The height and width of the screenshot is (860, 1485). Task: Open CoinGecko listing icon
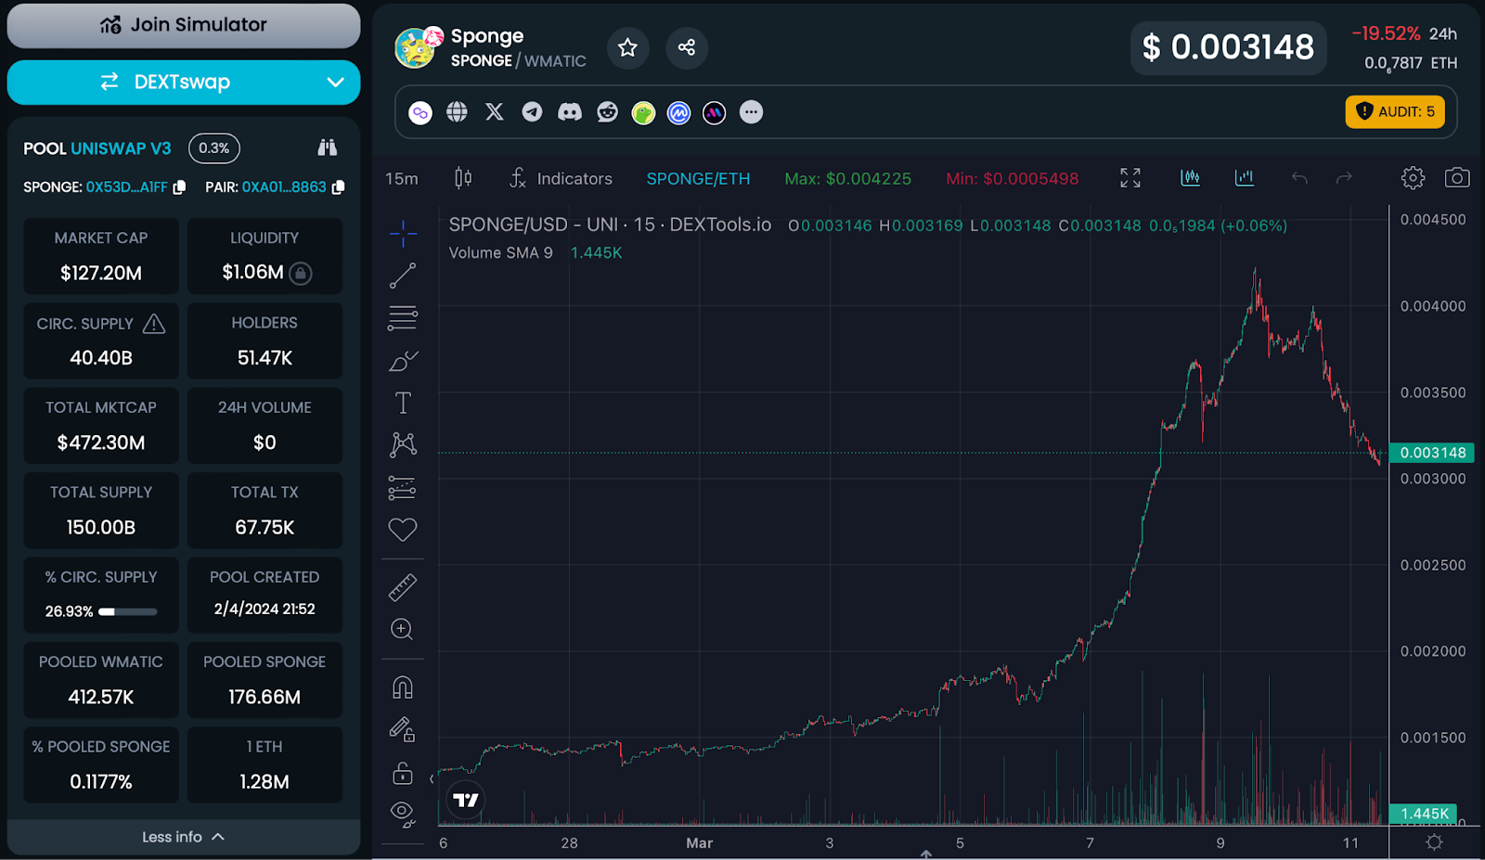643,113
